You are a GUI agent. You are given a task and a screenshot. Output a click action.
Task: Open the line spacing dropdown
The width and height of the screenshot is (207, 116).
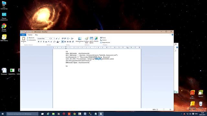(x=72, y=39)
